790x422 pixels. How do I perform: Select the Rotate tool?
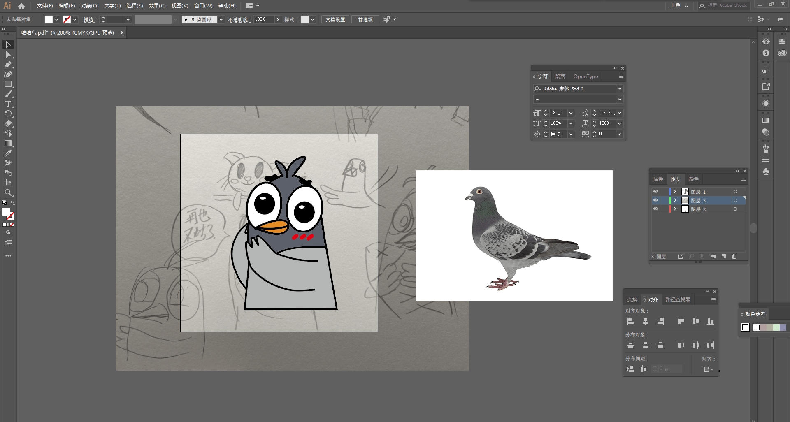pyautogui.click(x=8, y=114)
